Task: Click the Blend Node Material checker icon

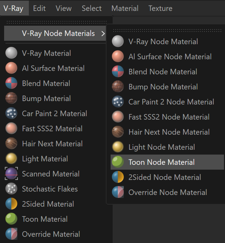Action: click(x=118, y=71)
